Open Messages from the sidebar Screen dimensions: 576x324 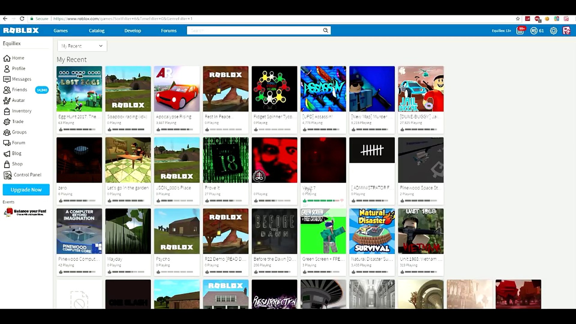pyautogui.click(x=21, y=79)
